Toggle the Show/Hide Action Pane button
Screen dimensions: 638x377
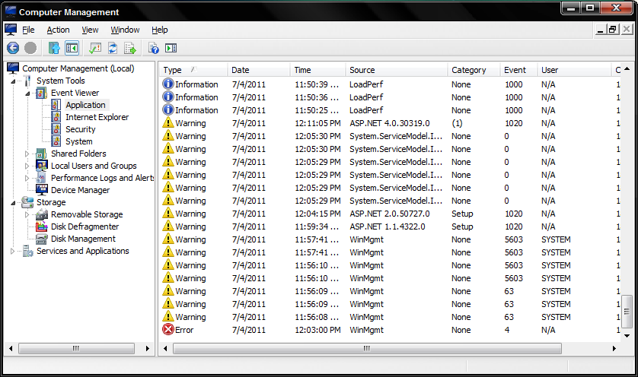point(171,48)
